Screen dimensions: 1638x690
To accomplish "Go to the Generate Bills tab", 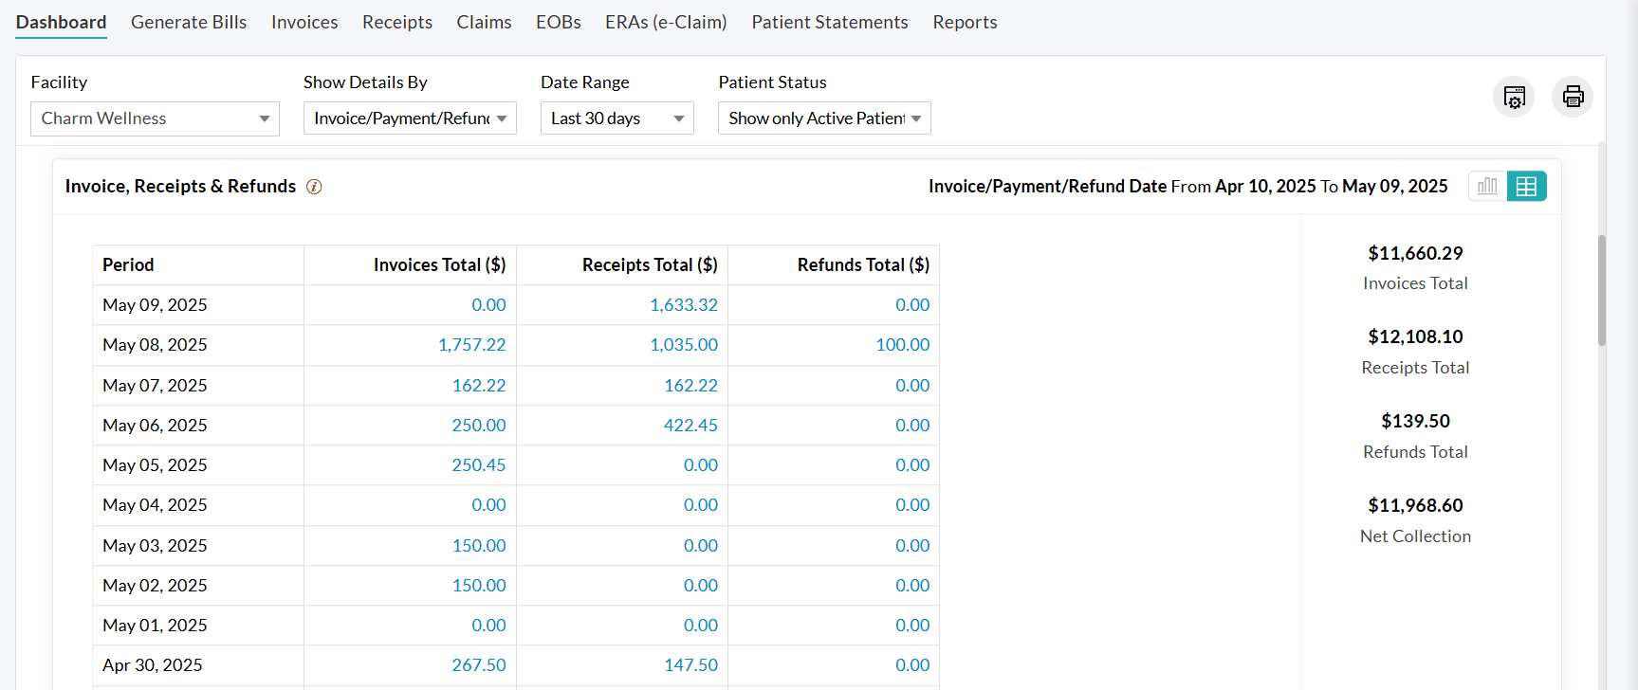I will 189,22.
